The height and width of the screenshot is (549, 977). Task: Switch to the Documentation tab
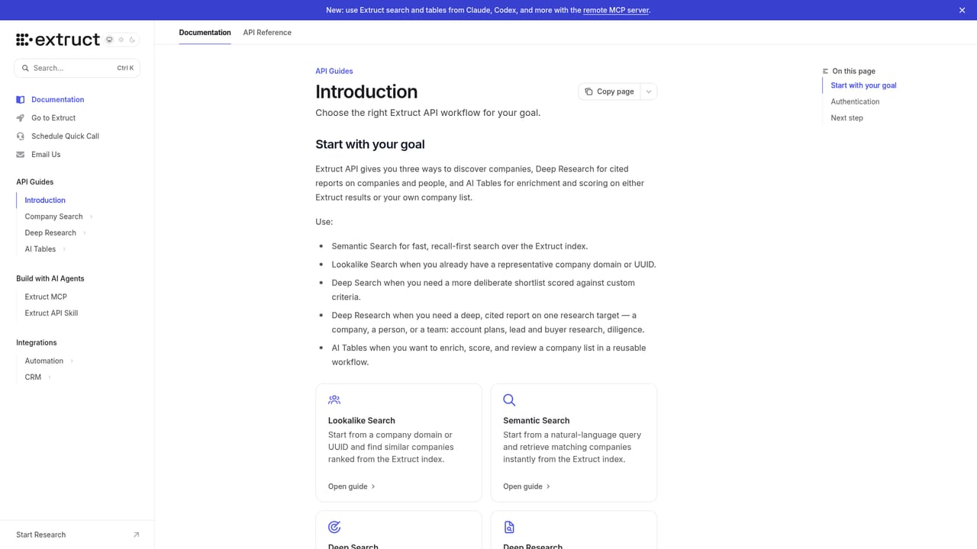[205, 33]
